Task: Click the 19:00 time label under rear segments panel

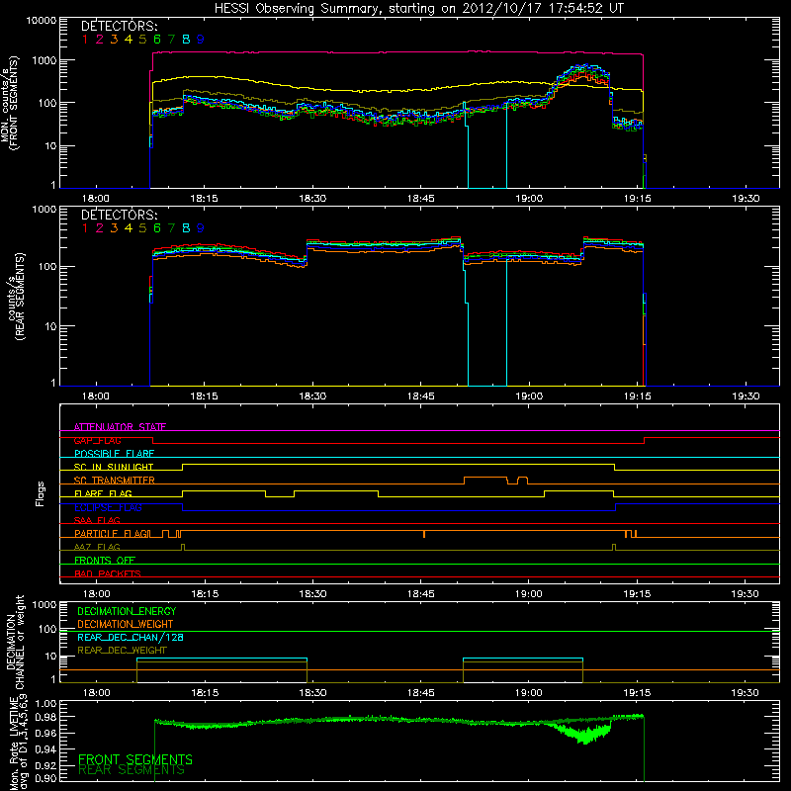Action: point(529,396)
